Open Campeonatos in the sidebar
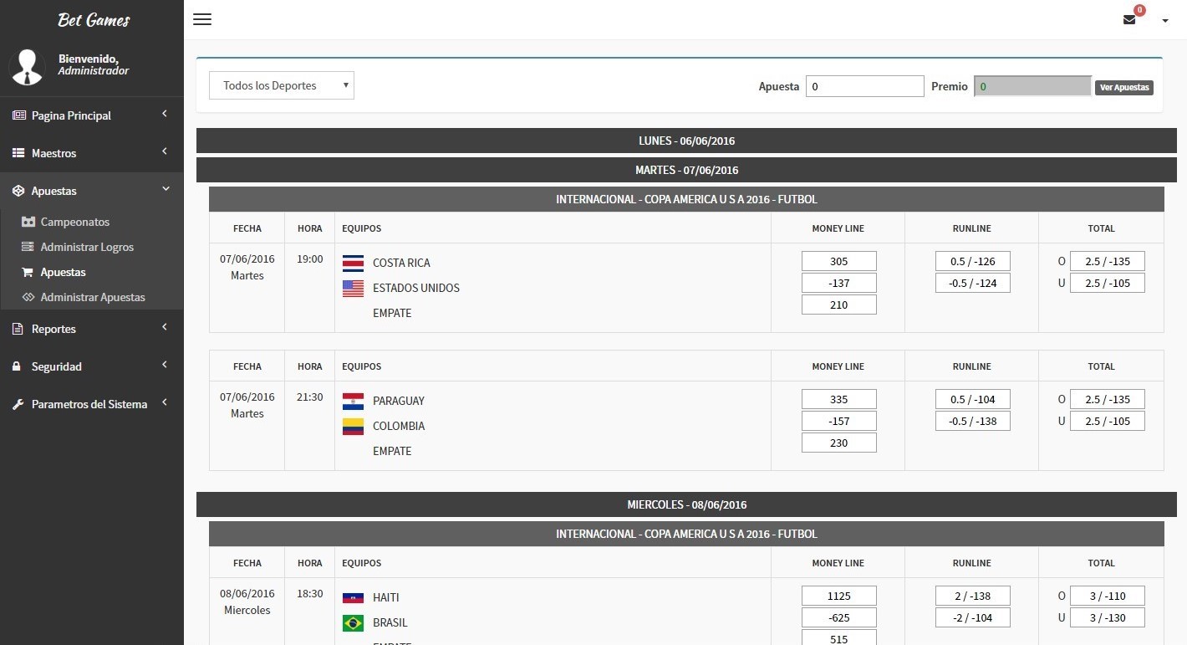 coord(74,222)
